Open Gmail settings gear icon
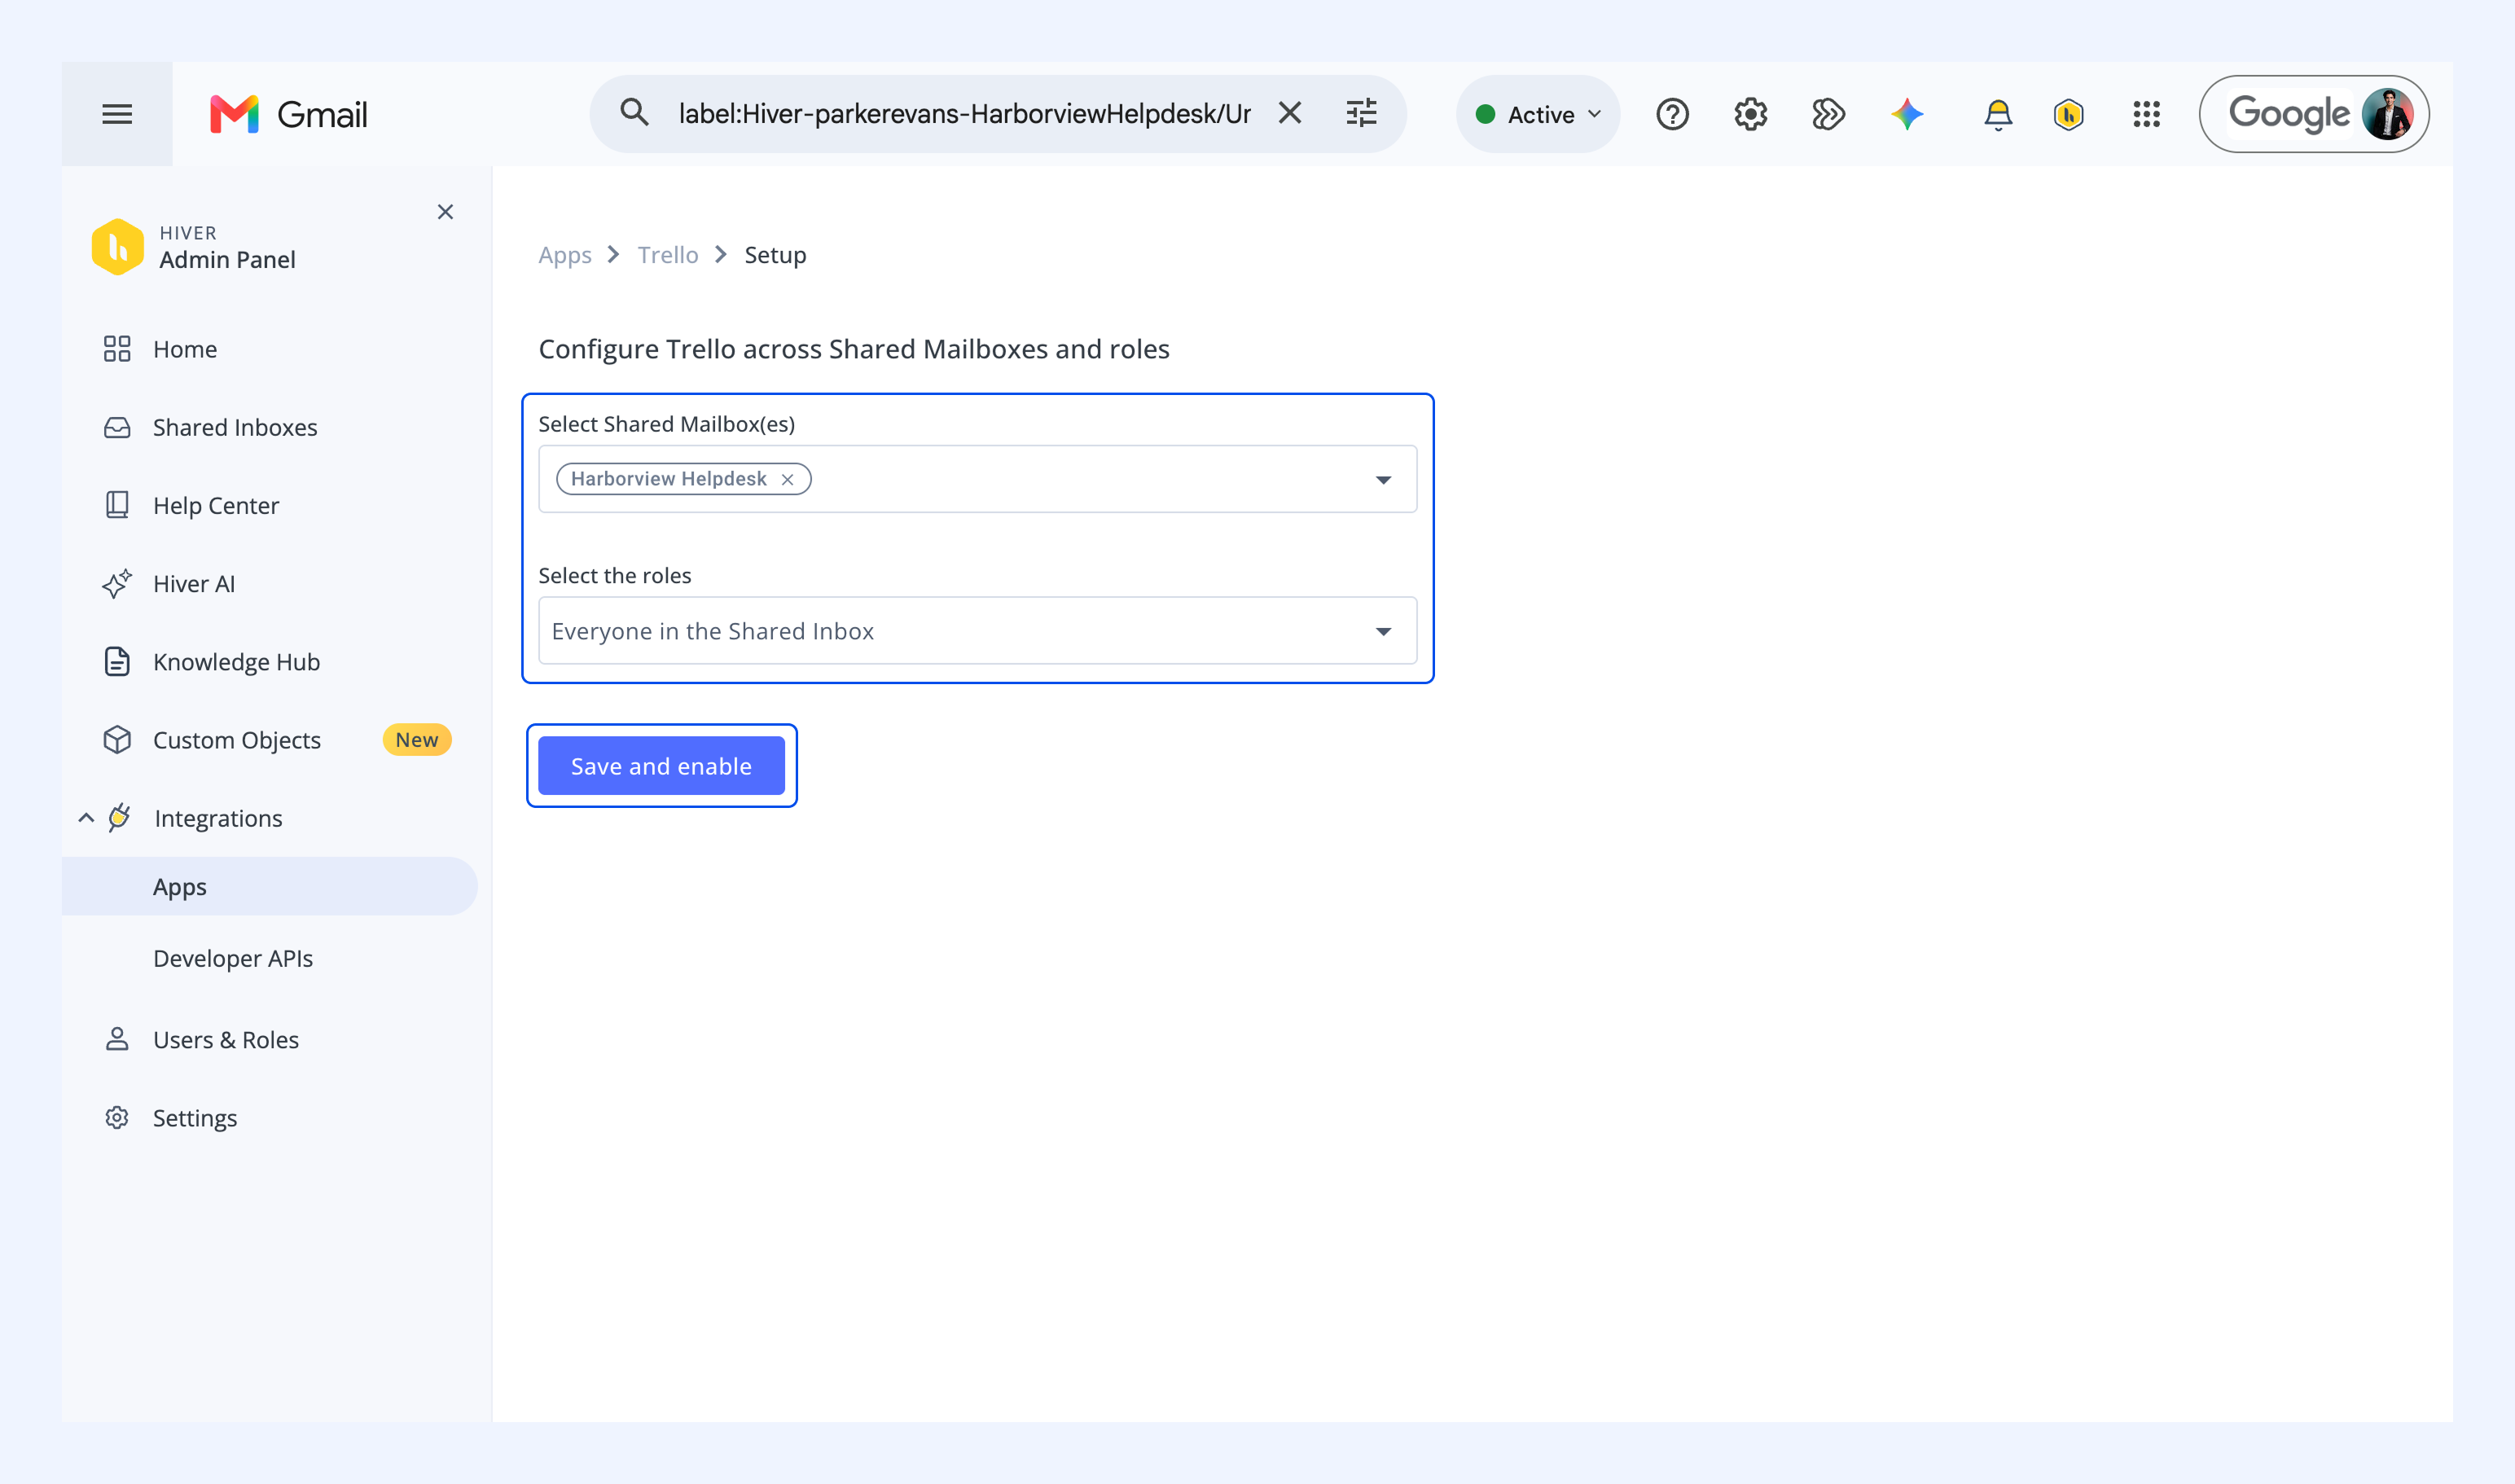 click(1750, 114)
